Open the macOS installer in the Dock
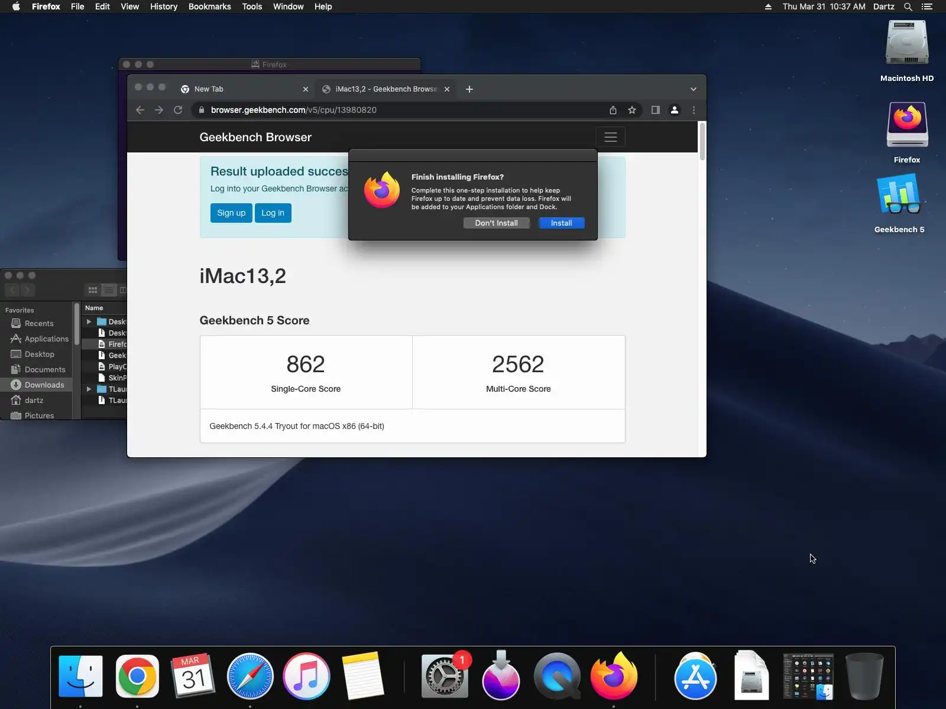The height and width of the screenshot is (709, 946). coord(501,676)
